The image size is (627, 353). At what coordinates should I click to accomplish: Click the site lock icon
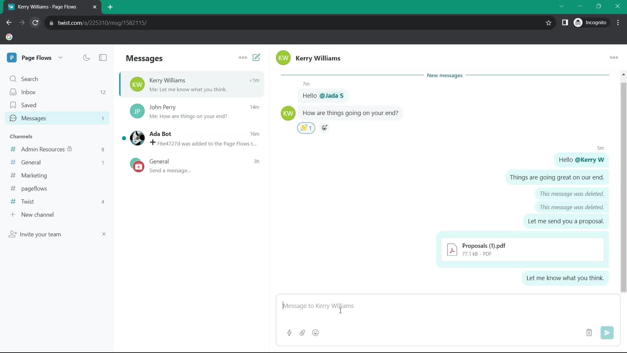[51, 23]
